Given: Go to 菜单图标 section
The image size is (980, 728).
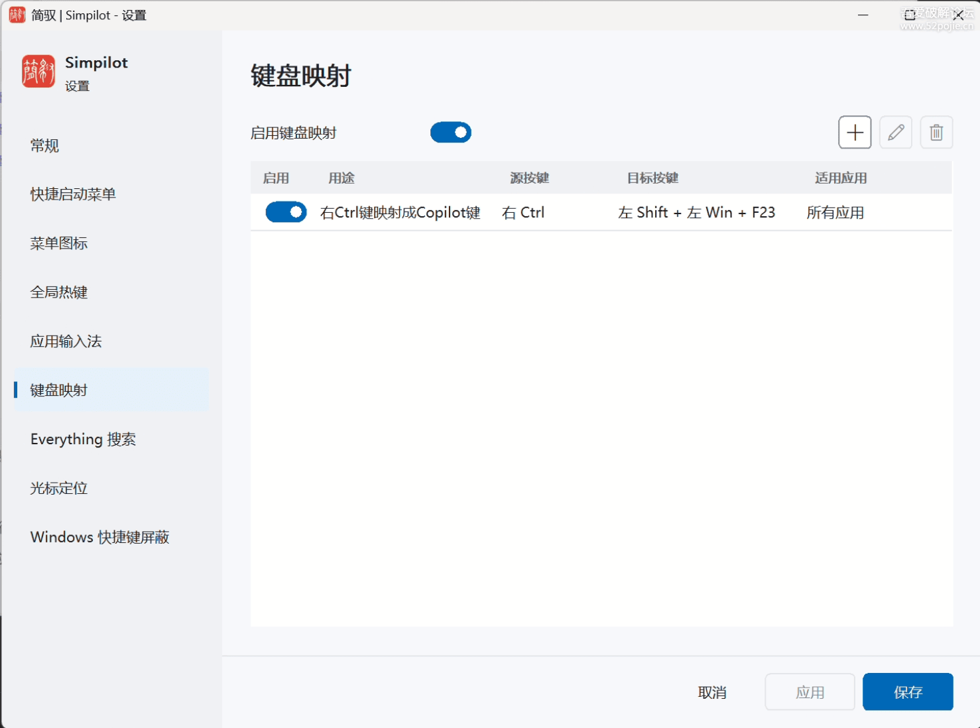Looking at the screenshot, I should point(111,243).
